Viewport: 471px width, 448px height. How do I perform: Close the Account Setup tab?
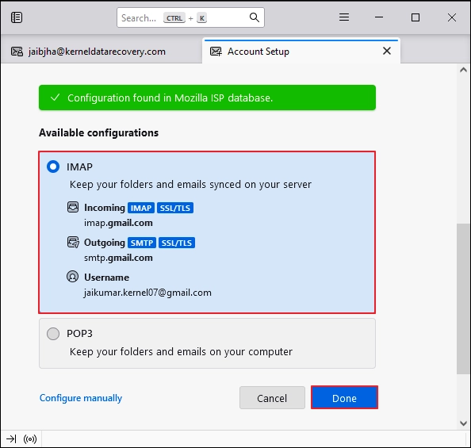tap(387, 51)
